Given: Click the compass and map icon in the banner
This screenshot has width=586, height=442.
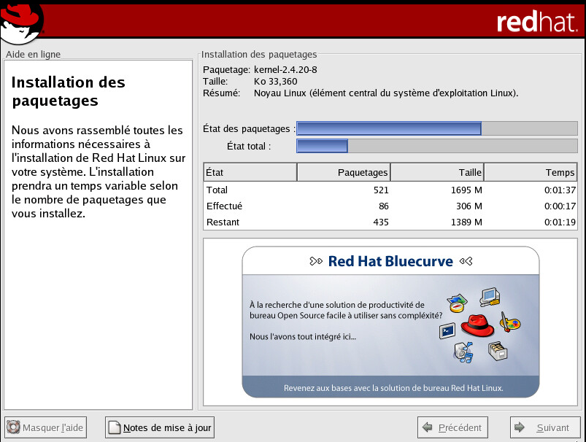Looking at the screenshot, I should tap(458, 302).
